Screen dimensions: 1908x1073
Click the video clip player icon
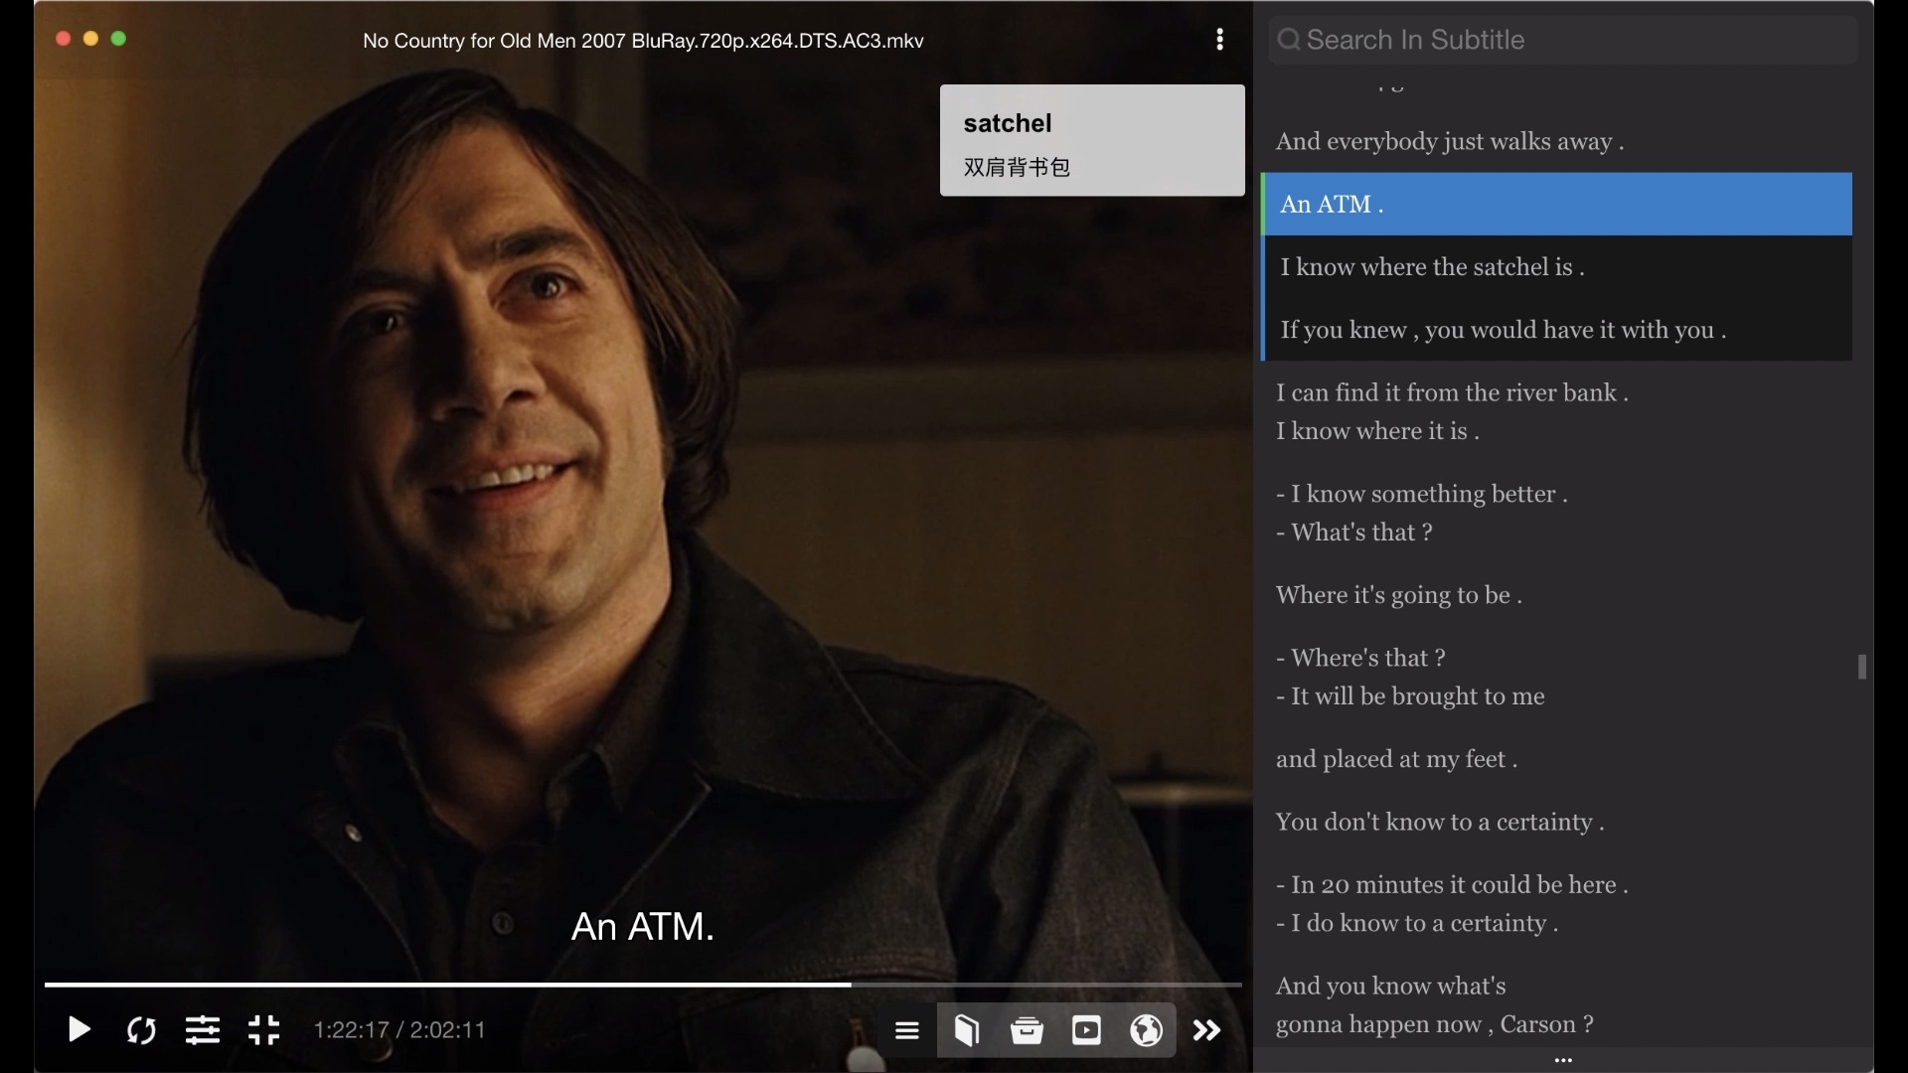point(1086,1031)
